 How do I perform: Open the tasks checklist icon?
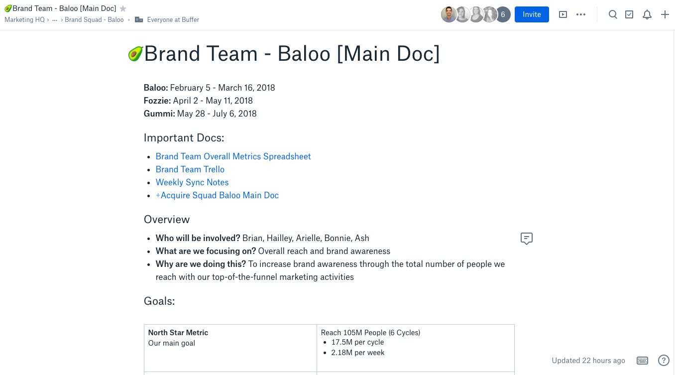(x=629, y=14)
